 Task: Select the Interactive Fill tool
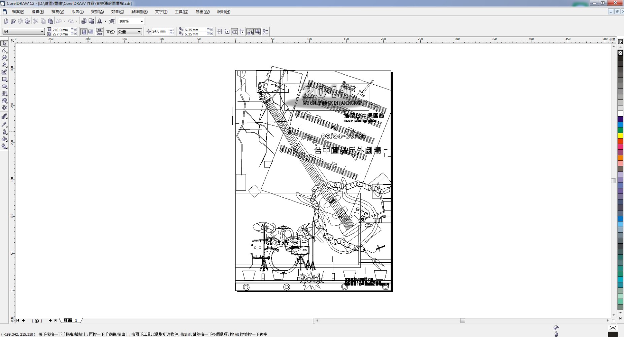pos(4,146)
